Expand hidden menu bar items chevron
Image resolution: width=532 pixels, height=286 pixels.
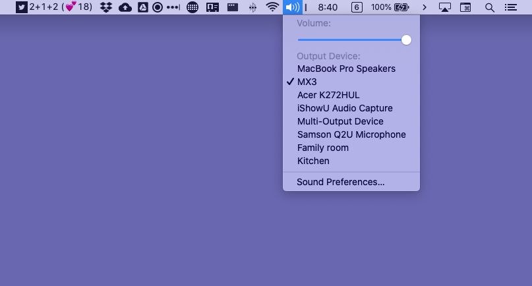425,7
